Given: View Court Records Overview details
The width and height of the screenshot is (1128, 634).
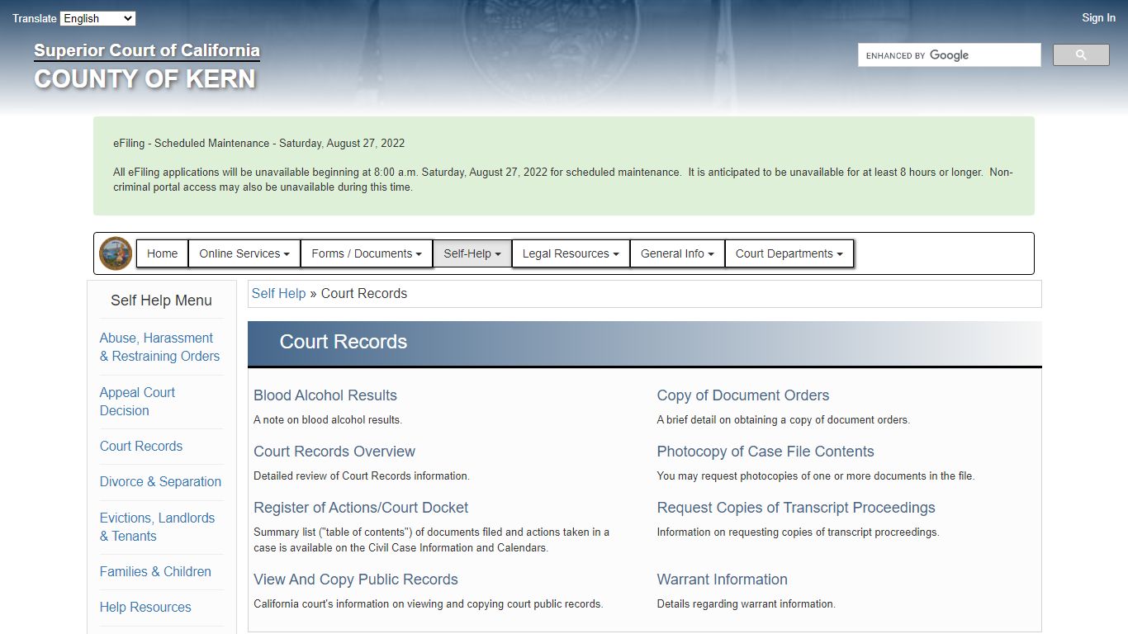Looking at the screenshot, I should (334, 452).
